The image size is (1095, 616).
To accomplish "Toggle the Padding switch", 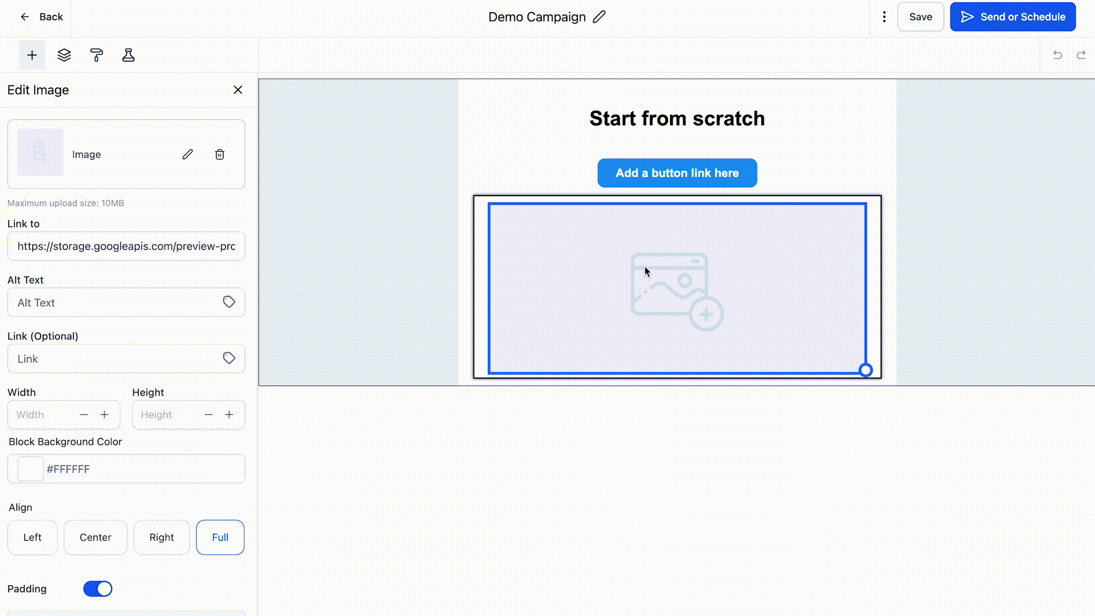I will pos(98,589).
